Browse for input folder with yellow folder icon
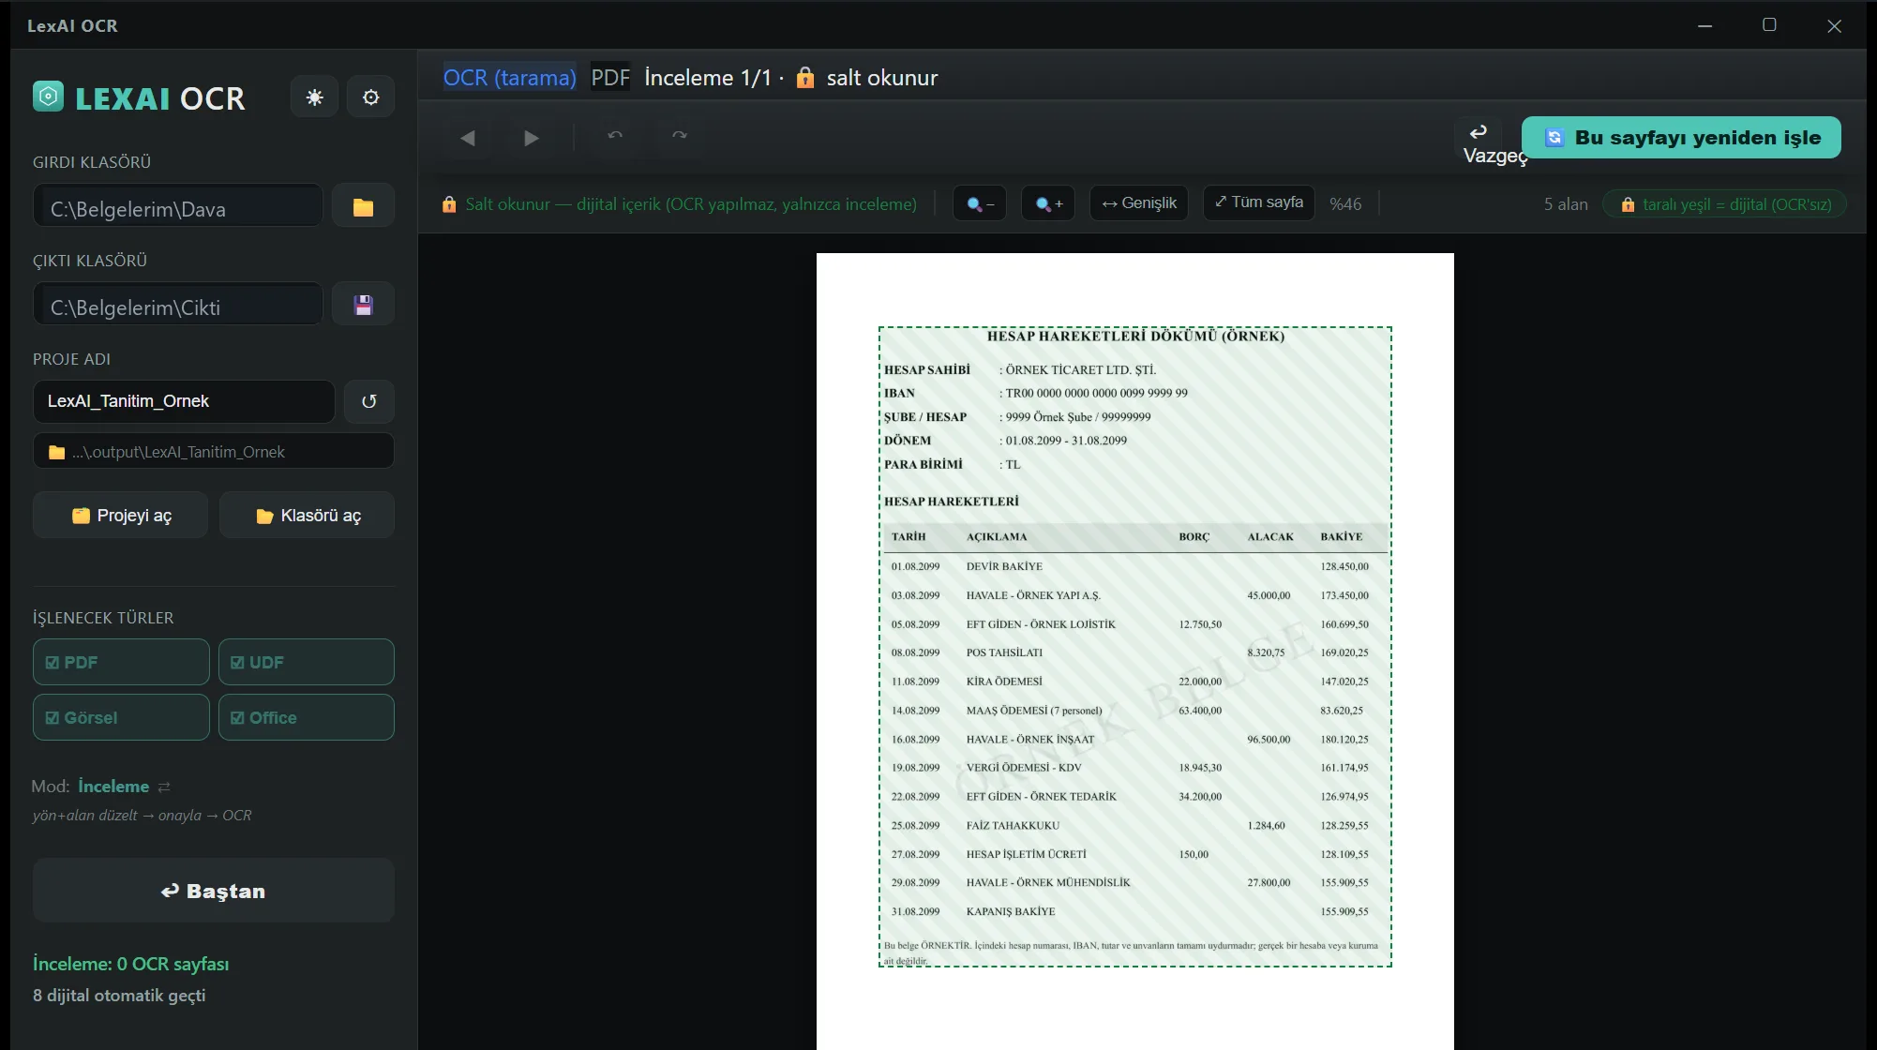 coord(363,206)
